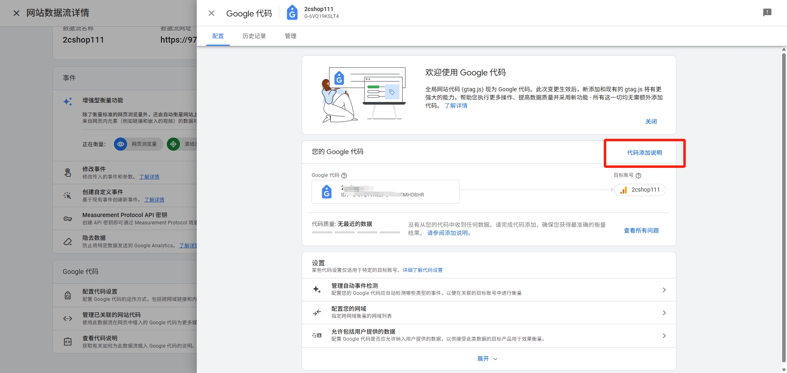Click 了解详情 link in welcome card
The height and width of the screenshot is (373, 787).
pos(456,106)
